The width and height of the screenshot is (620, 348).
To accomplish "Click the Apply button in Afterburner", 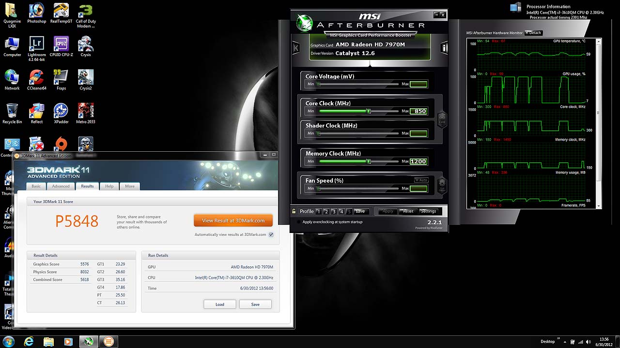I will coord(388,211).
